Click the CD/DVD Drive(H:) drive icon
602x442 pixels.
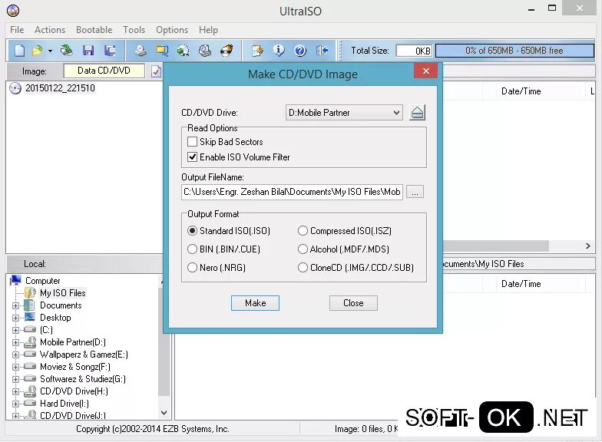(x=30, y=391)
